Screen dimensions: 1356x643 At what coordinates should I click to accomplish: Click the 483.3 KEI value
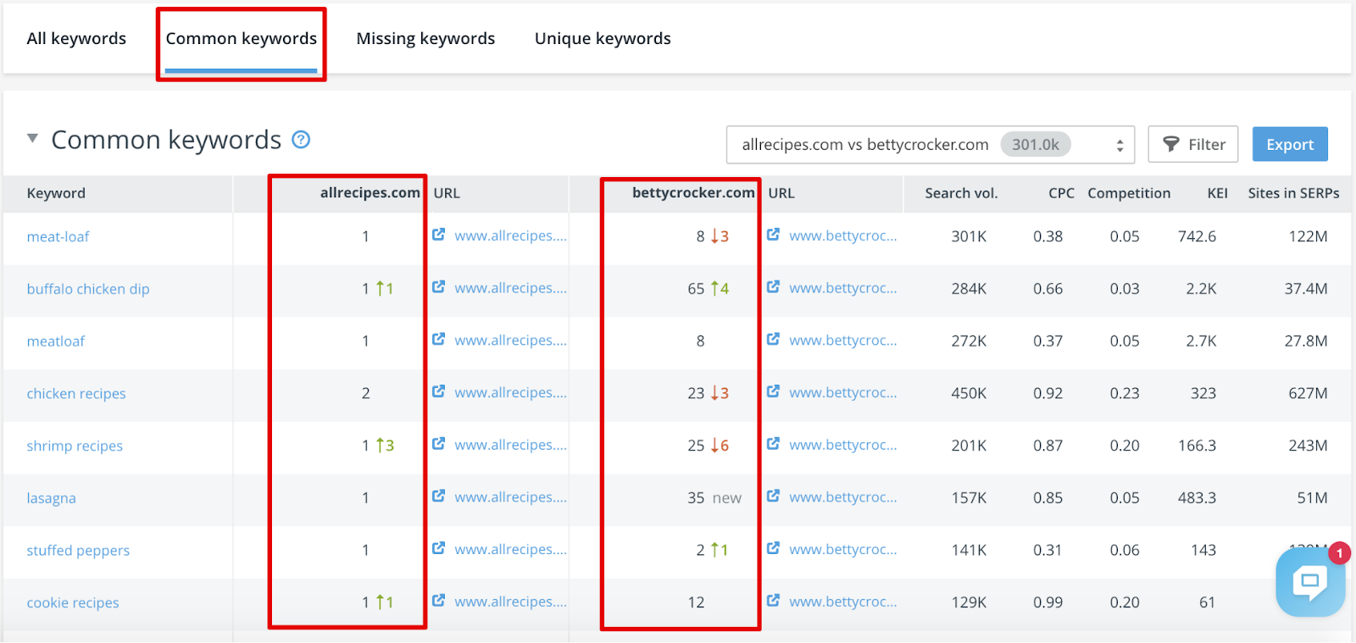[x=1197, y=498]
